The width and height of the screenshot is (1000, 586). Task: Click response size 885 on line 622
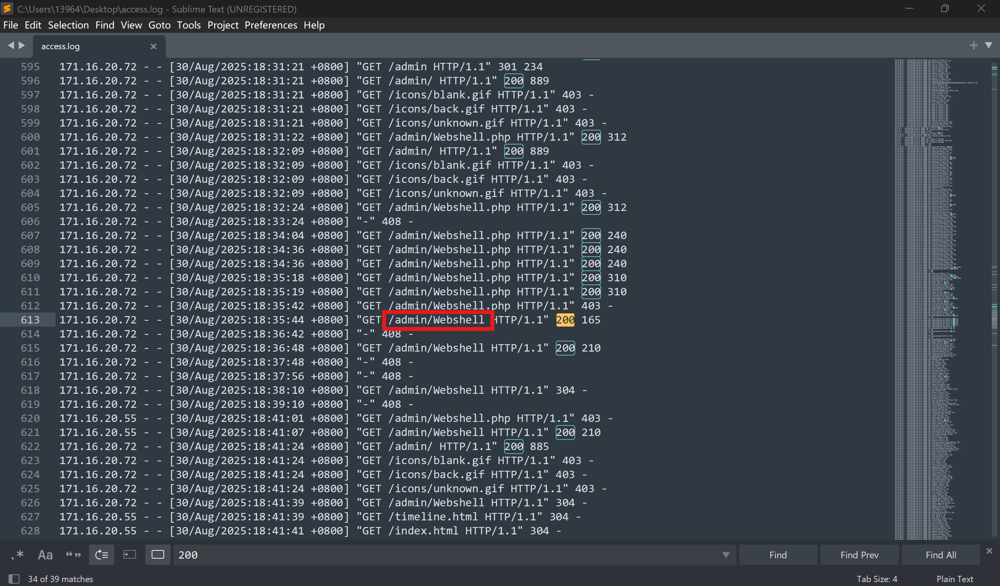point(540,447)
